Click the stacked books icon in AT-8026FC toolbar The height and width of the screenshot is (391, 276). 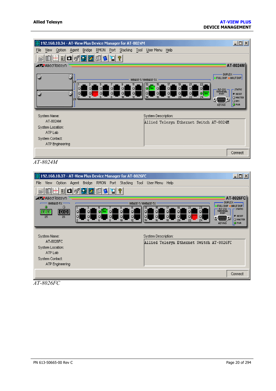coord(98,191)
